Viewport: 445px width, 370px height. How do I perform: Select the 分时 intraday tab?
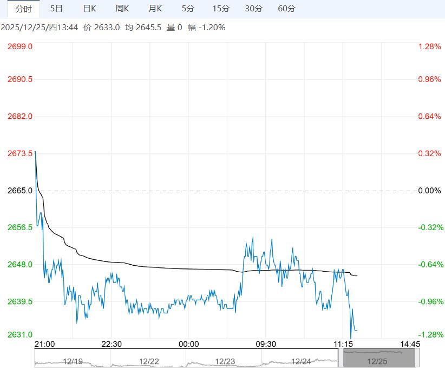coord(24,9)
